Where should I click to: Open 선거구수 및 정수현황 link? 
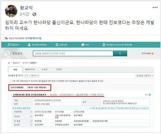click(x=43, y=112)
